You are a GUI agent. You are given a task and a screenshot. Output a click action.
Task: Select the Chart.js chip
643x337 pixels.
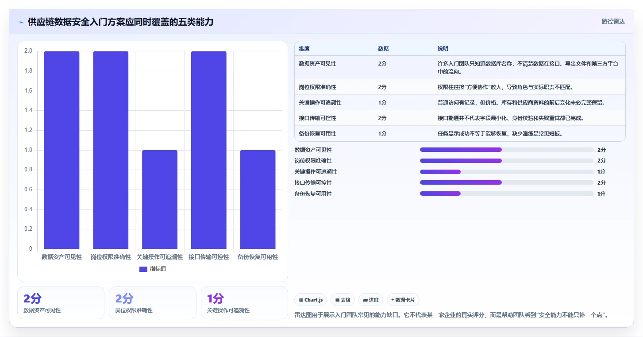[311, 300]
